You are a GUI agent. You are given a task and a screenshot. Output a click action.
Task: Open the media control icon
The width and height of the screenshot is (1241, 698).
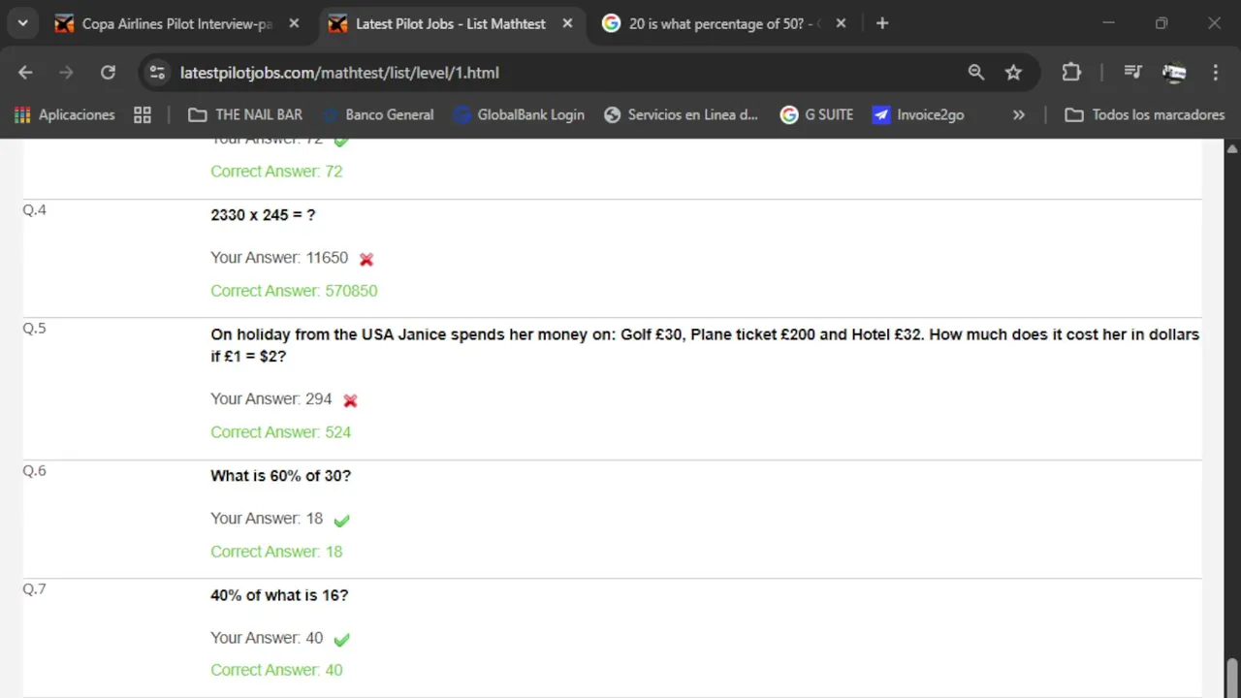1132,73
